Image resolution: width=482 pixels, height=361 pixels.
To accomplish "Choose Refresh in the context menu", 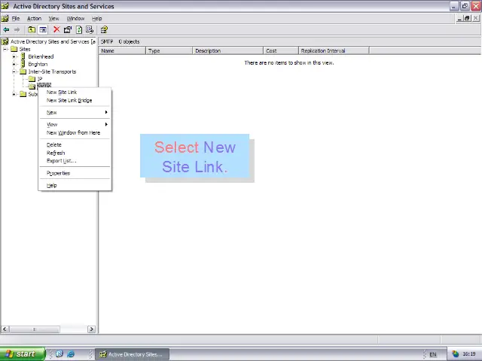I will (75, 153).
